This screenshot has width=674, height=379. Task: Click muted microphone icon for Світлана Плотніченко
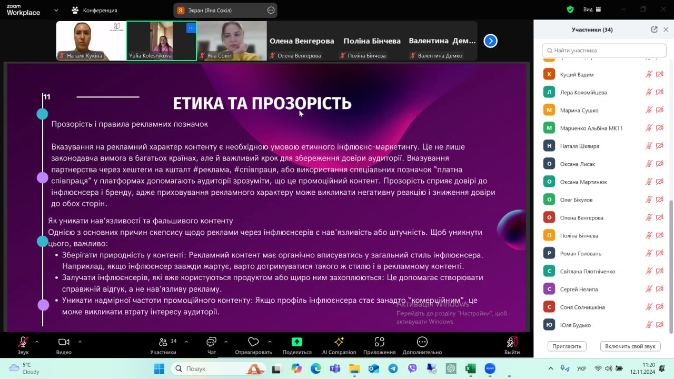tap(649, 271)
